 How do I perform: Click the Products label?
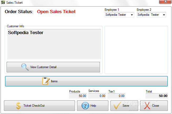tap(75, 91)
